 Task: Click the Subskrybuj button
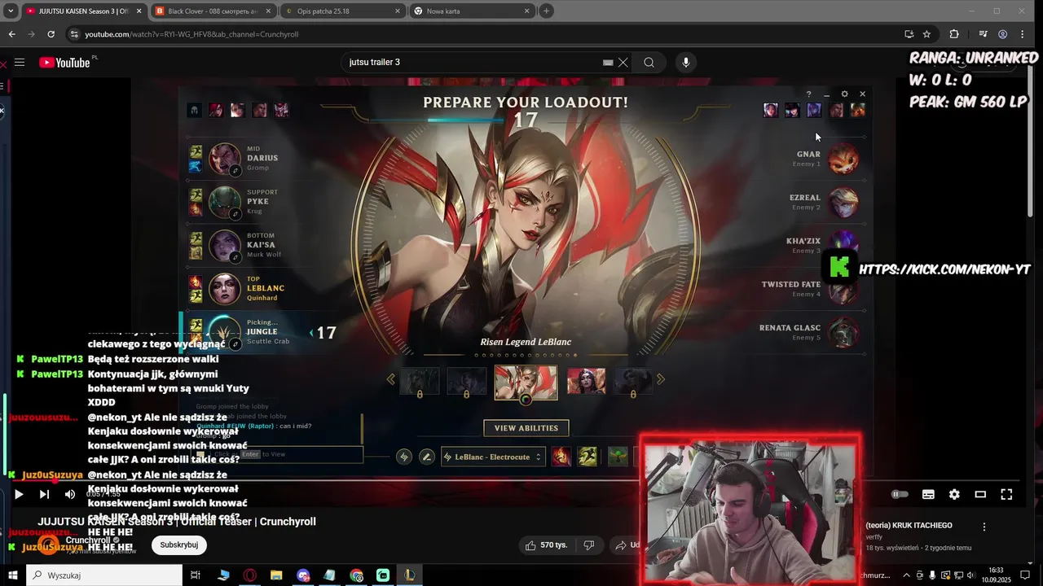pyautogui.click(x=179, y=544)
